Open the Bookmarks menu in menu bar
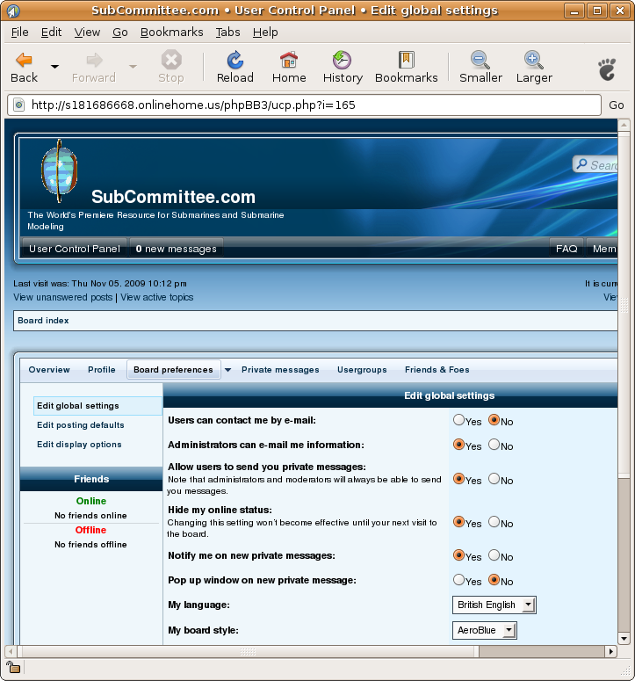The image size is (635, 681). [171, 33]
